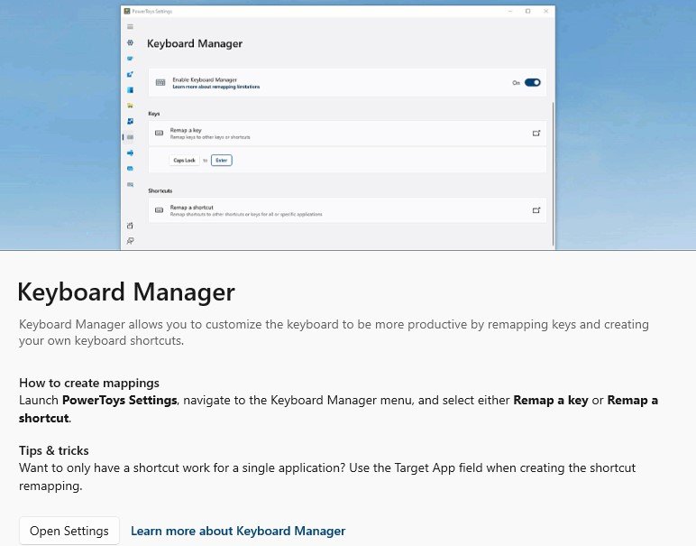Select the Shortcut Guide sidebar icon
This screenshot has height=546, width=696.
[130, 184]
